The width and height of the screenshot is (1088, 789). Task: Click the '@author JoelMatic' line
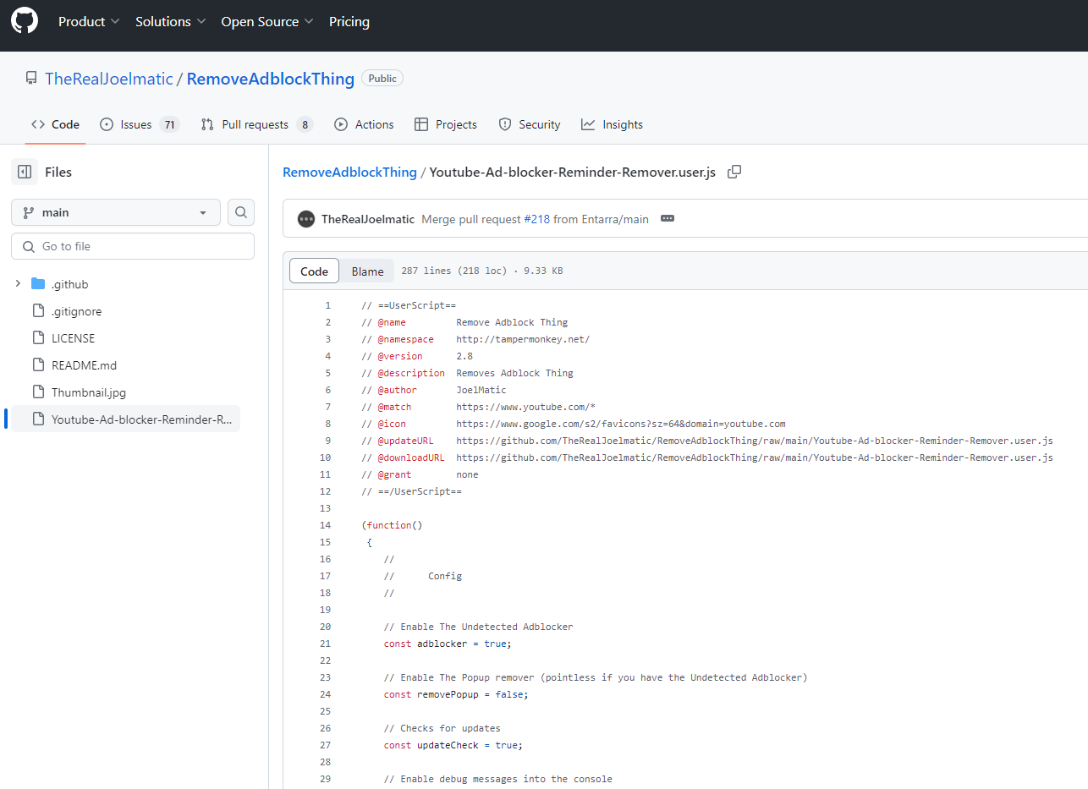click(x=434, y=390)
